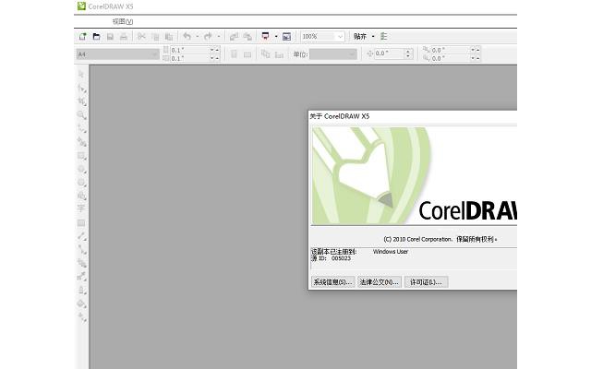Expand the Redo history dropdown arrow
591x369 pixels.
click(218, 36)
